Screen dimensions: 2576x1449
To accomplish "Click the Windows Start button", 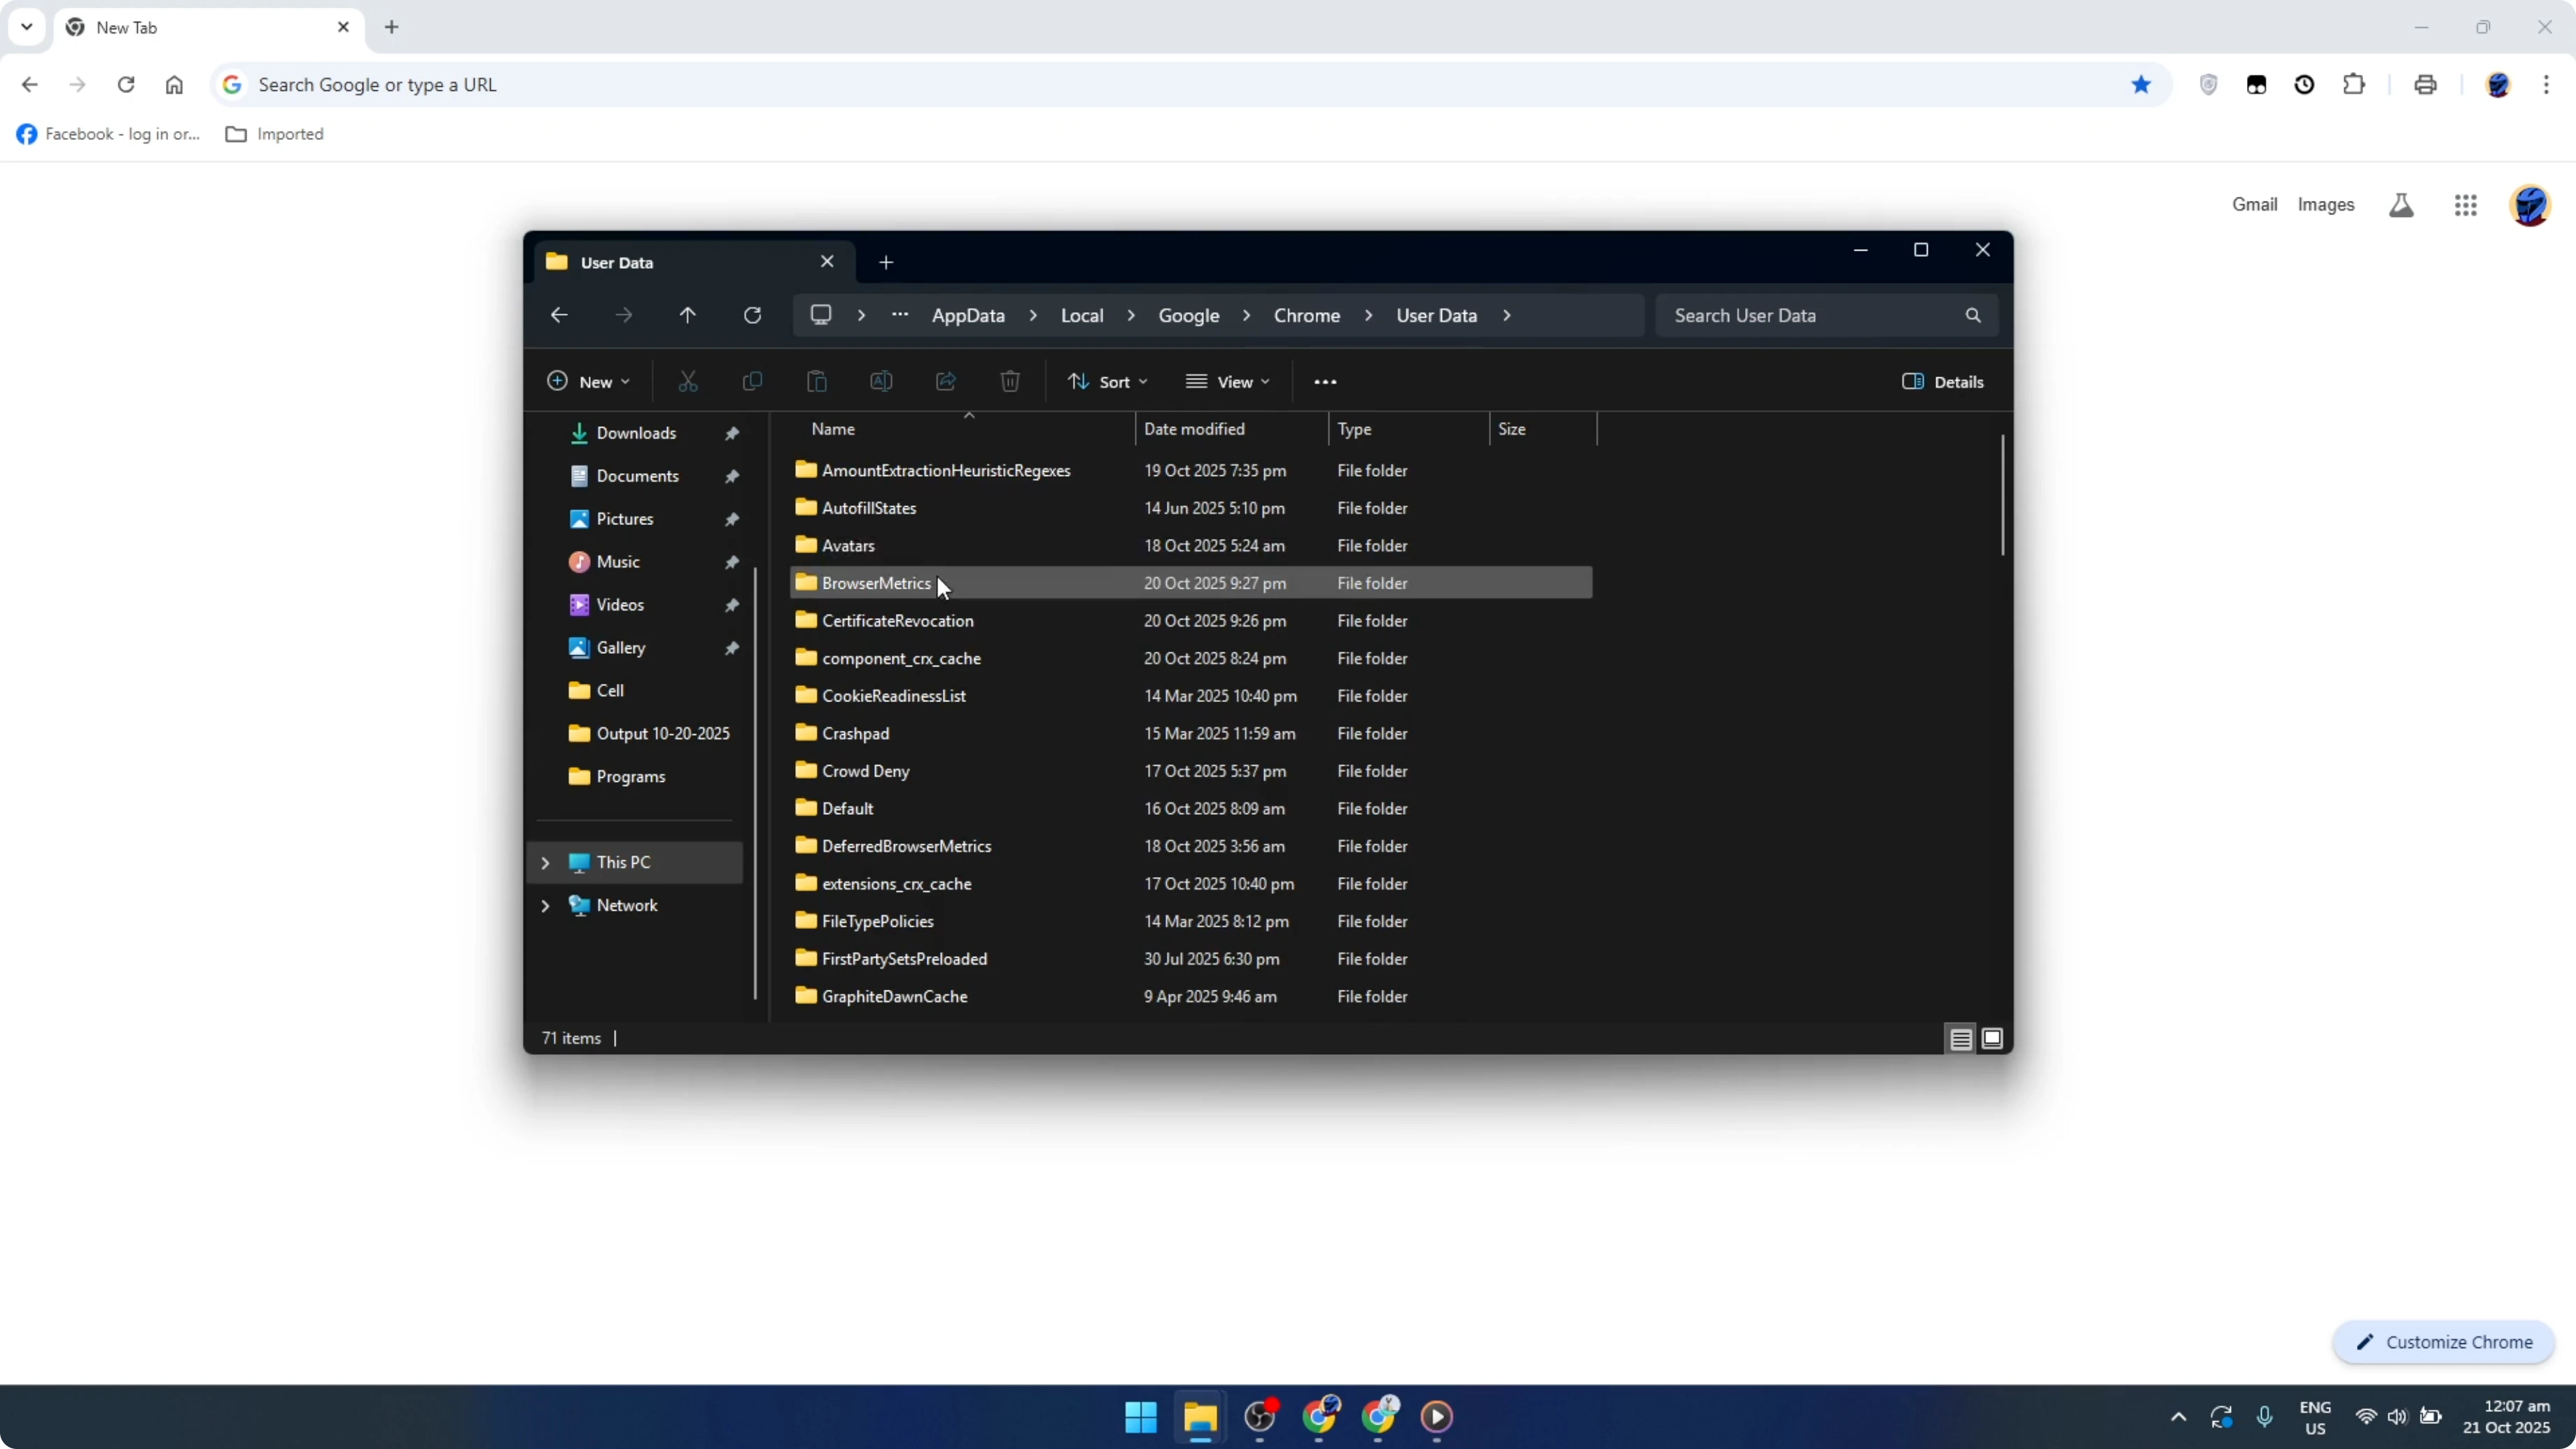I will pyautogui.click(x=1141, y=1417).
